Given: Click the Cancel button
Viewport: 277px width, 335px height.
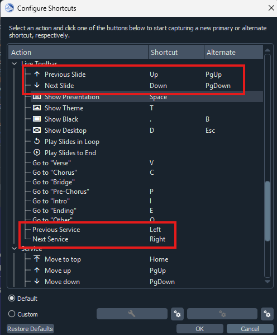Looking at the screenshot, I should [250, 329].
